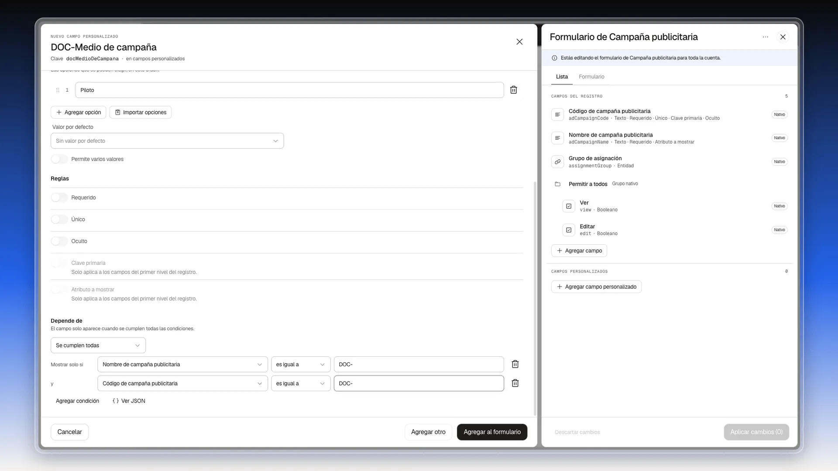Click the info icon in the blue banner
Image resolution: width=838 pixels, height=471 pixels.
pyautogui.click(x=554, y=58)
